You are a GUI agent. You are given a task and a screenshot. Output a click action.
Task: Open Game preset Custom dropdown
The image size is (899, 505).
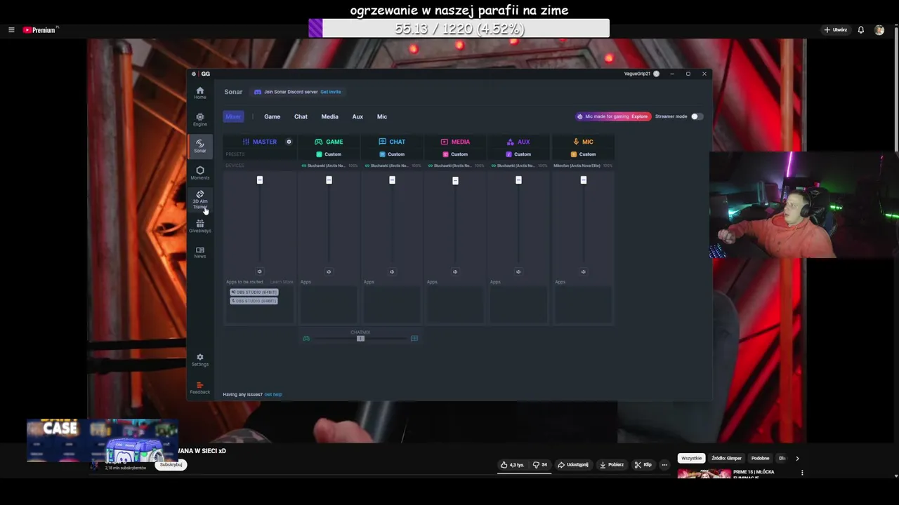pyautogui.click(x=329, y=154)
